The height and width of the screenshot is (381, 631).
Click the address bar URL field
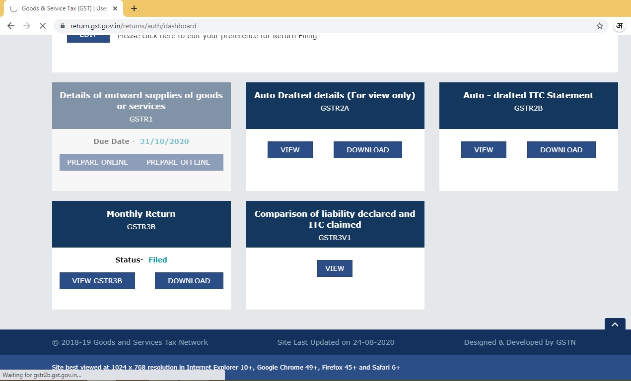298,26
